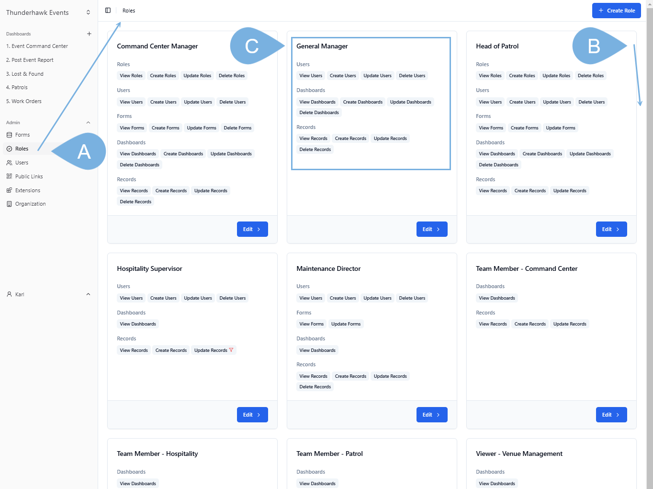The height and width of the screenshot is (489, 653).
Task: Open the Thunderhawk Events organization switcher
Action: [x=48, y=12]
